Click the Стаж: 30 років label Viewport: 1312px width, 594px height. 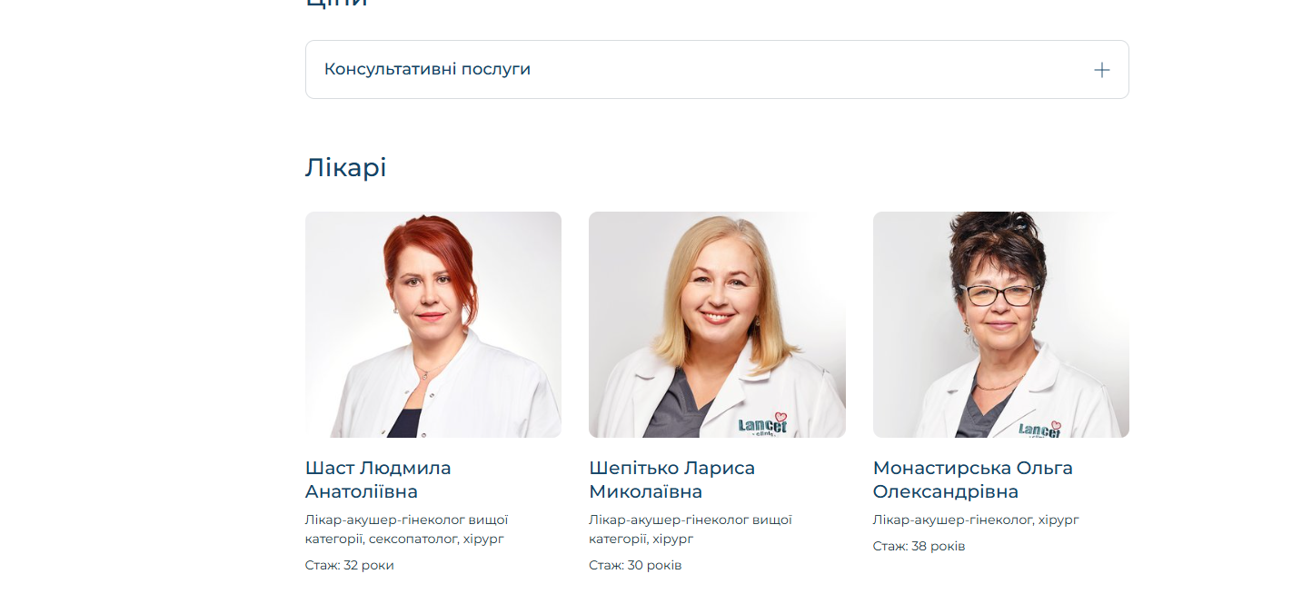click(635, 565)
